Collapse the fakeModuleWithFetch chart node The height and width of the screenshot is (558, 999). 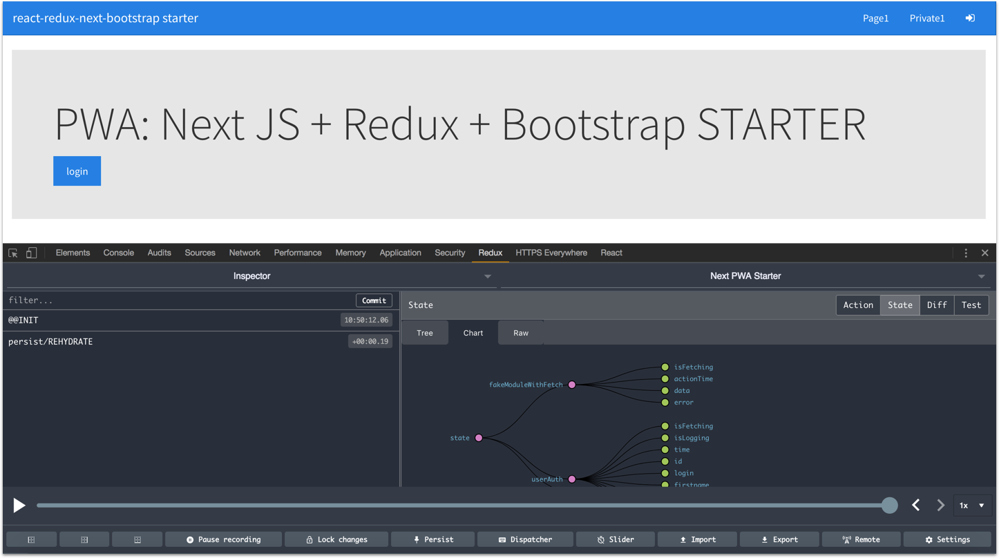(x=572, y=385)
